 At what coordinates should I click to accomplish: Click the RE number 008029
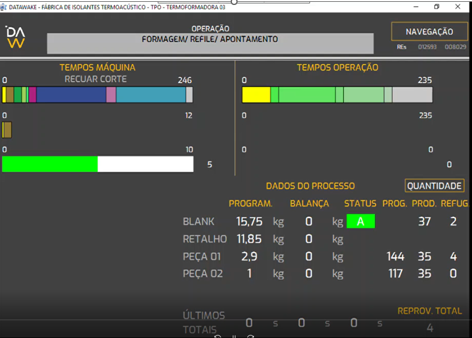coord(455,47)
